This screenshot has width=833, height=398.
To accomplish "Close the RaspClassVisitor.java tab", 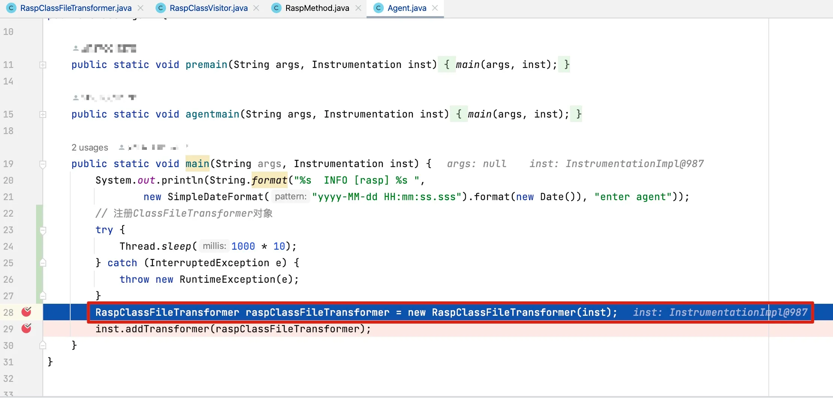I will (256, 8).
